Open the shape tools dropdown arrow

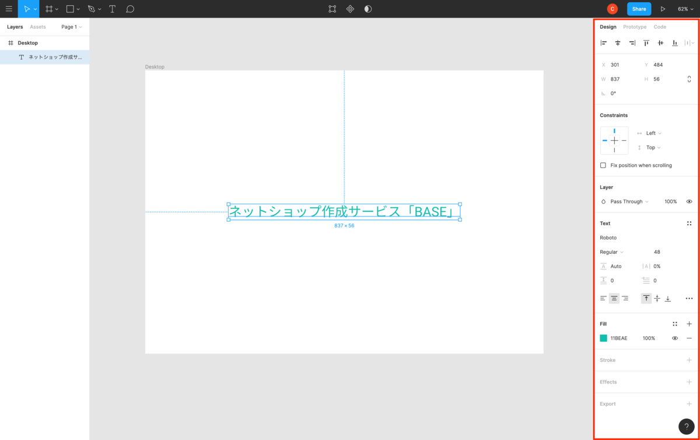(x=78, y=9)
